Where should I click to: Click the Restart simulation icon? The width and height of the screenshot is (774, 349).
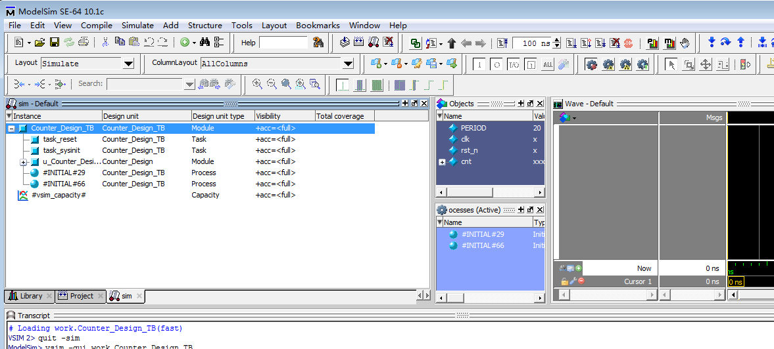502,43
